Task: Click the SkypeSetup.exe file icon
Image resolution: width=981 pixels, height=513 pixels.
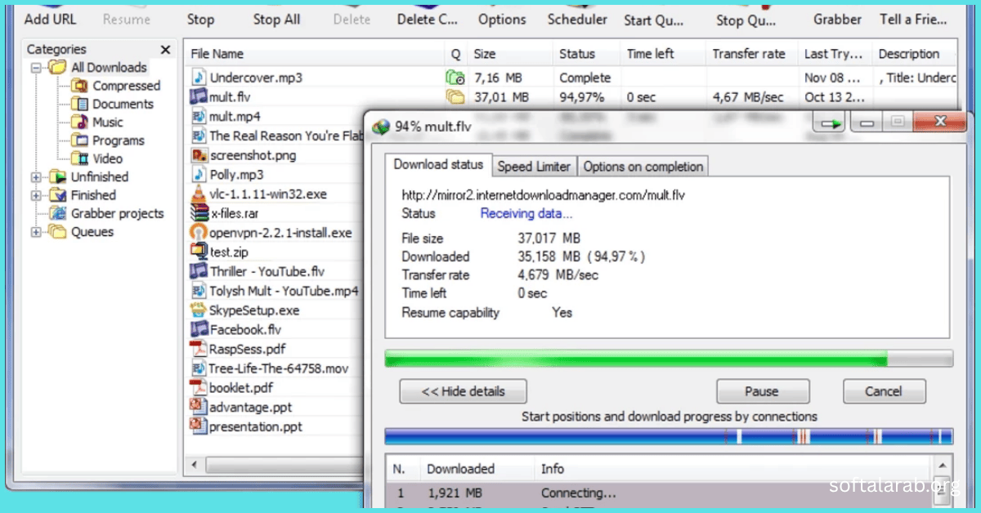Action: point(199,310)
